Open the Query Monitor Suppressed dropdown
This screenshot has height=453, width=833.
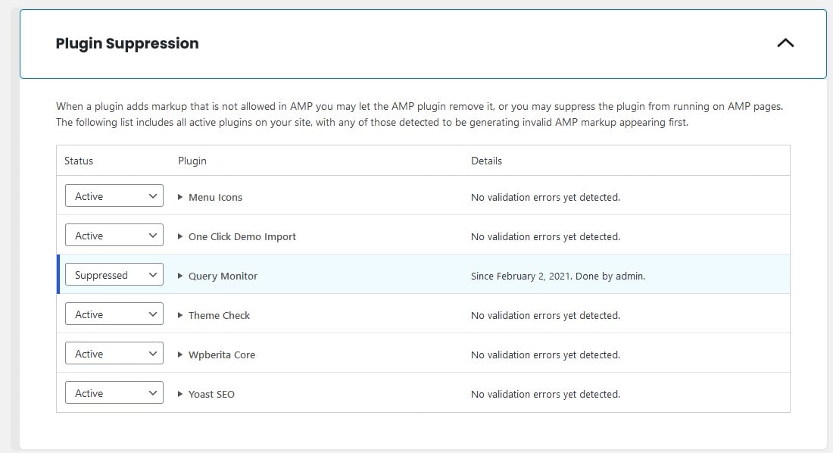tap(114, 274)
